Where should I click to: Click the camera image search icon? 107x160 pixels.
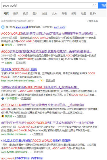pos(94,5)
